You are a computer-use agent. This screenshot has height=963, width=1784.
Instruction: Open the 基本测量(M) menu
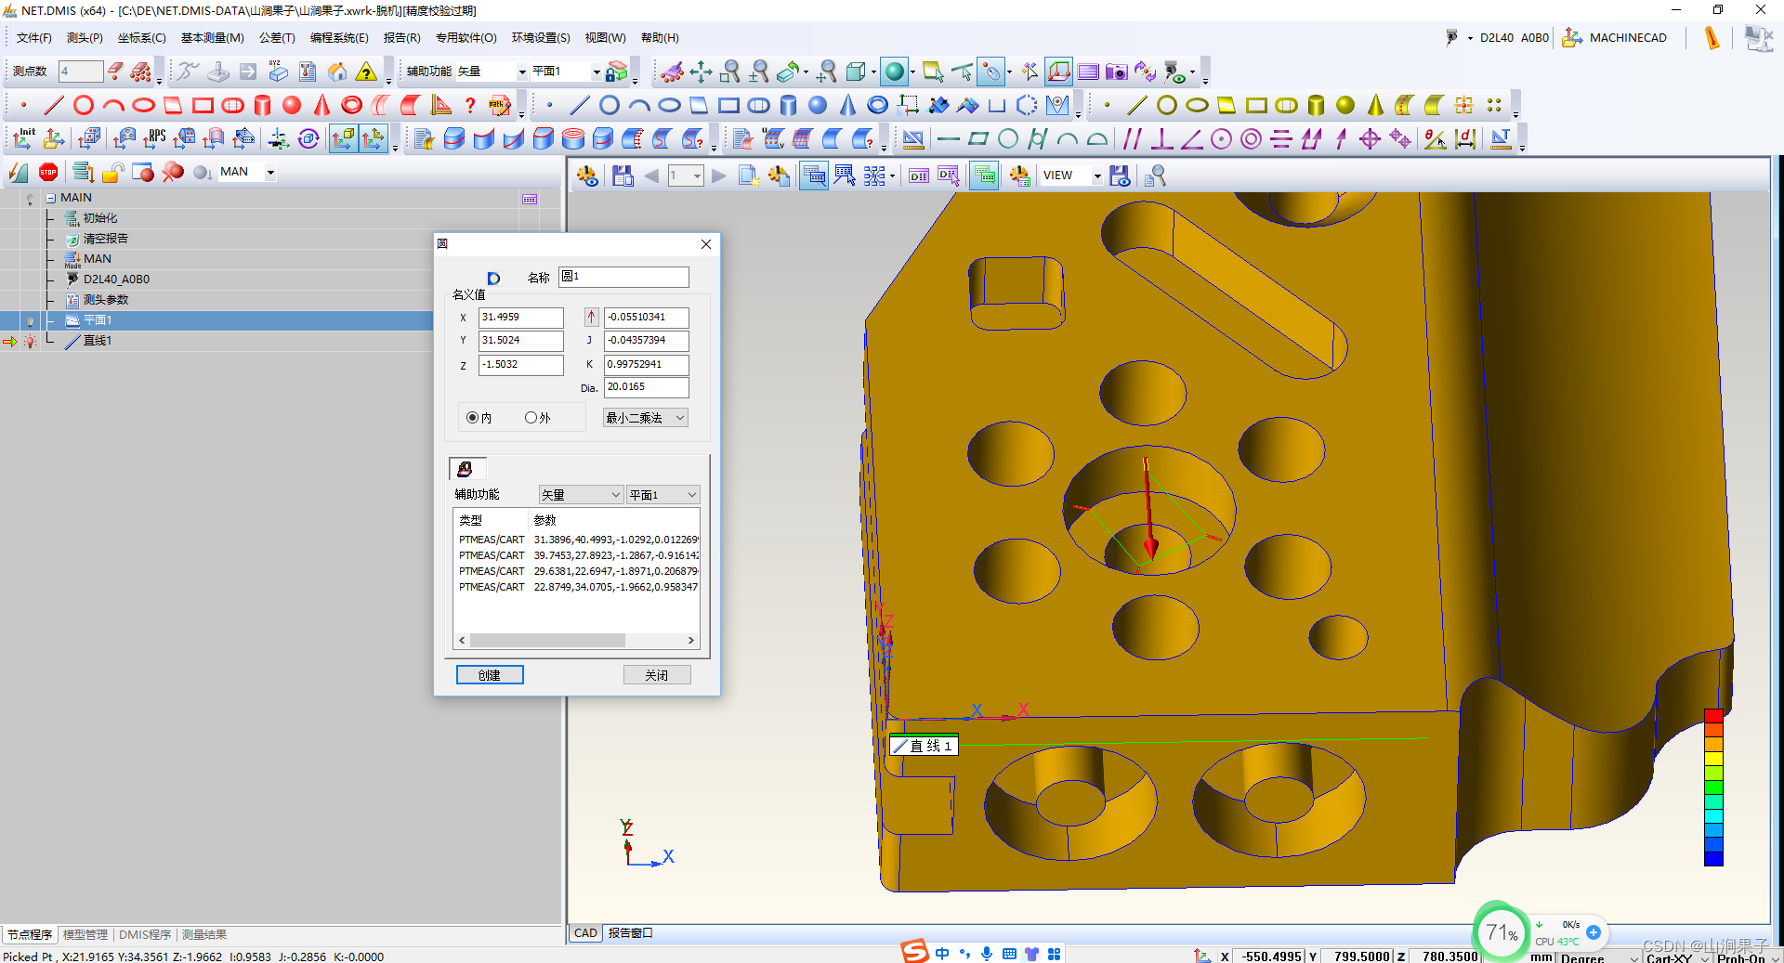[213, 38]
